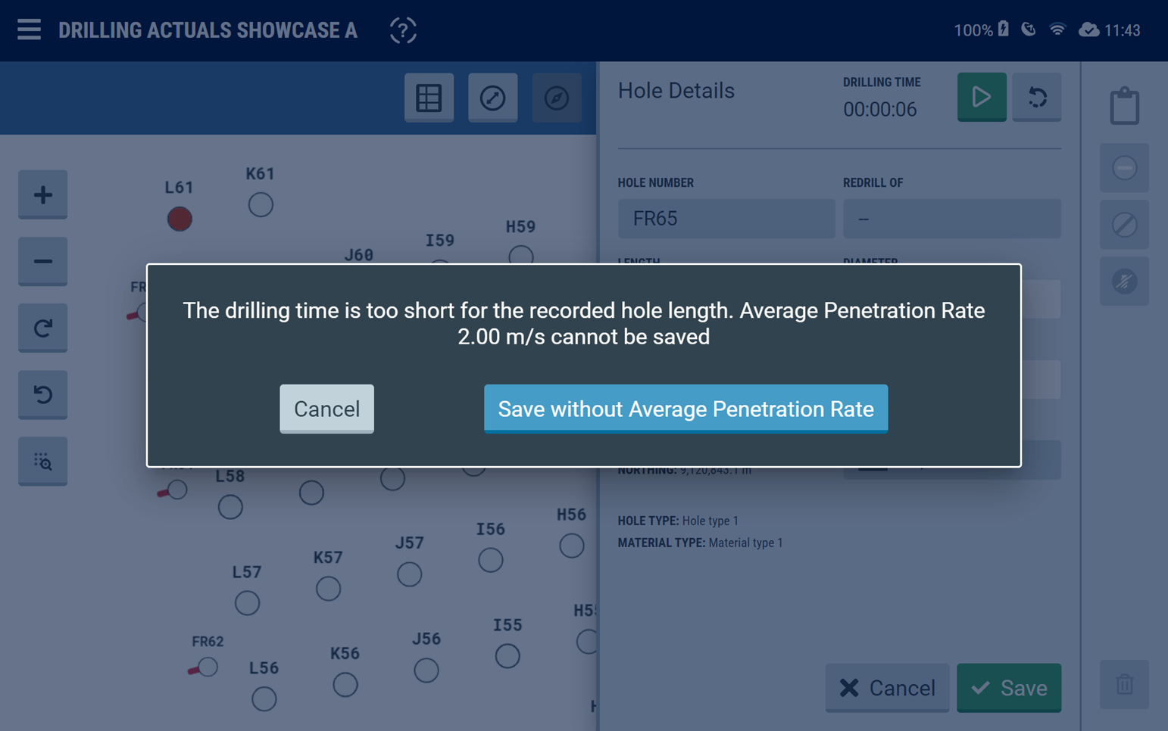Screen dimensions: 1168x731
Task: Check the cloud sync status icon
Action: pyautogui.click(x=1088, y=30)
